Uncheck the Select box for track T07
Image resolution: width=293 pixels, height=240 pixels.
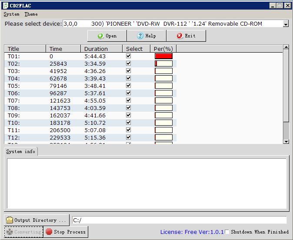(x=128, y=100)
